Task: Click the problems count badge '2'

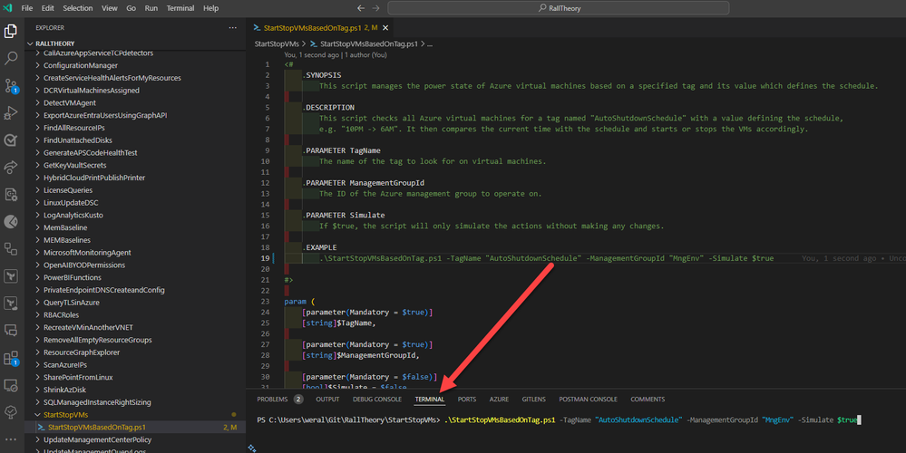Action: tap(298, 400)
